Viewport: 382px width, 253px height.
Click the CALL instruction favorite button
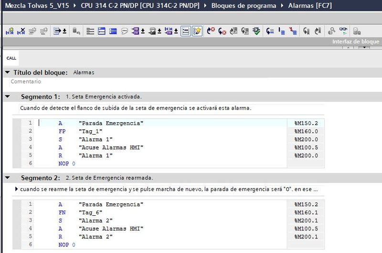(11, 58)
